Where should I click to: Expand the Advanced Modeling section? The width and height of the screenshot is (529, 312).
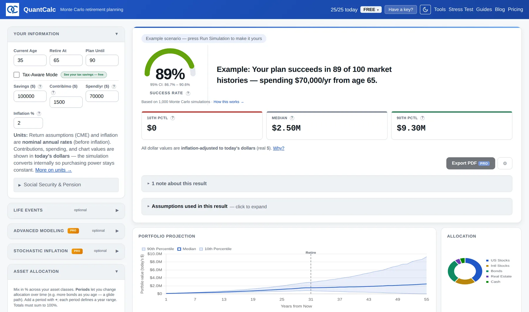66,231
